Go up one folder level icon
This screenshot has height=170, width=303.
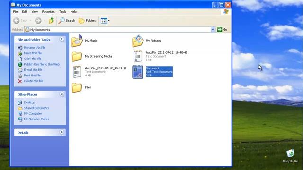click(52, 20)
